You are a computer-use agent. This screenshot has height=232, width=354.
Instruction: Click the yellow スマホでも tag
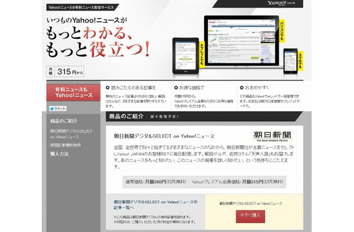(x=300, y=61)
